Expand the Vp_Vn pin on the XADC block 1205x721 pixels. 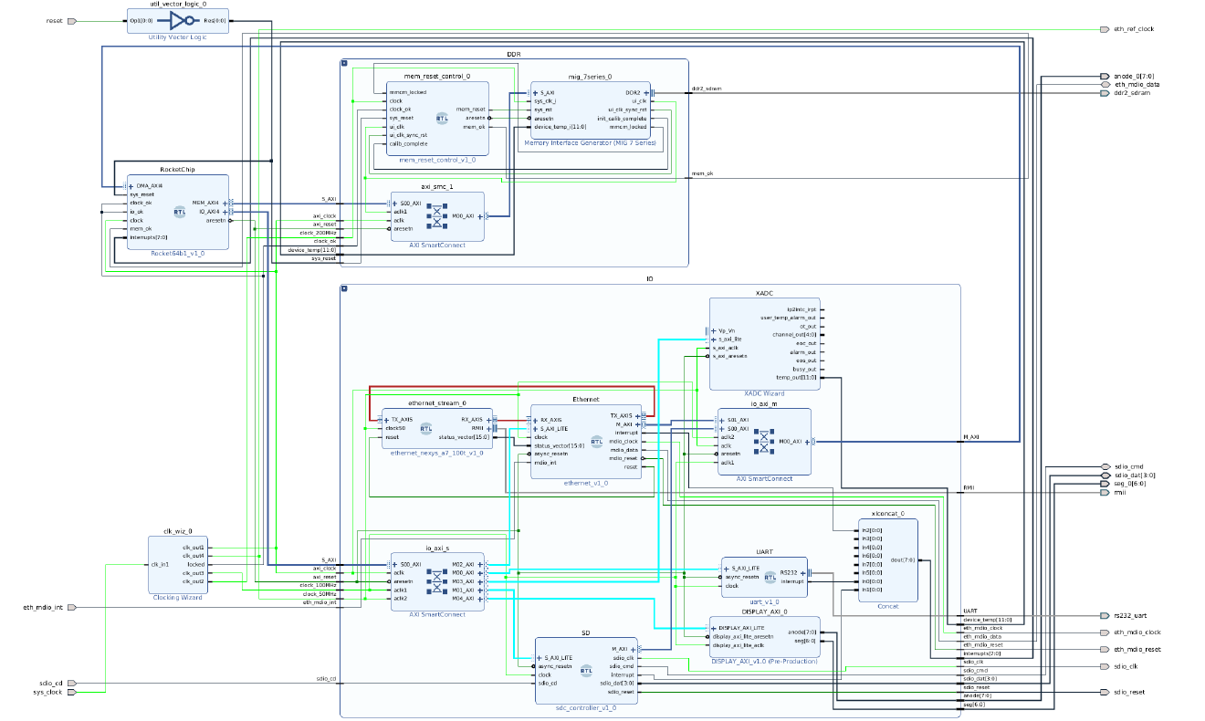click(713, 331)
